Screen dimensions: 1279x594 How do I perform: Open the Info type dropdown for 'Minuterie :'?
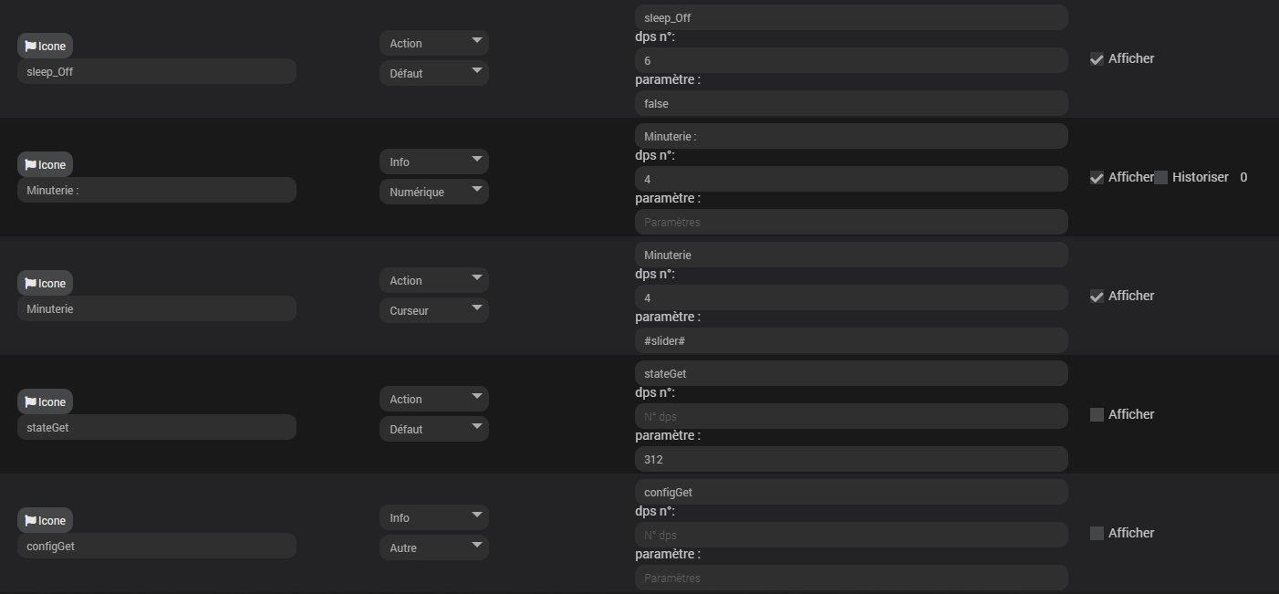[x=434, y=162]
